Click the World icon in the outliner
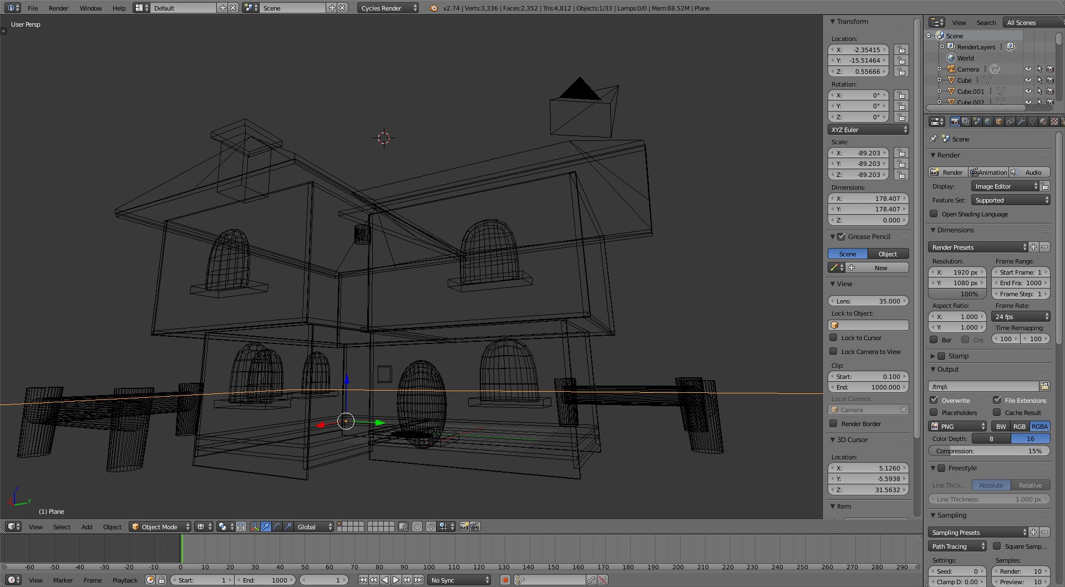This screenshot has width=1065, height=587. [951, 58]
